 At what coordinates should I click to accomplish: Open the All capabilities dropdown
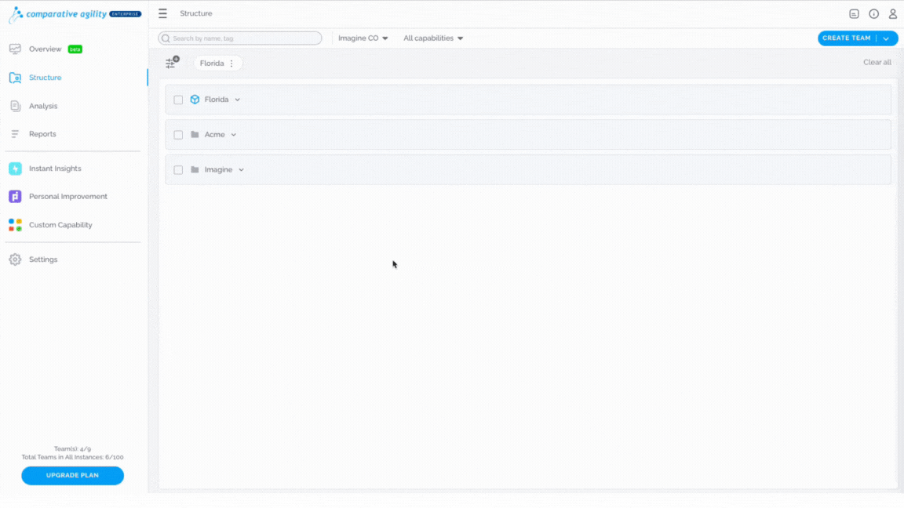click(433, 38)
